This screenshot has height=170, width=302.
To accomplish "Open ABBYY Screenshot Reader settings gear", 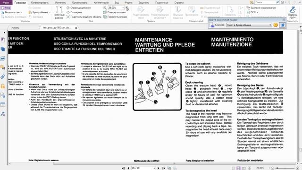I will tap(276, 25).
